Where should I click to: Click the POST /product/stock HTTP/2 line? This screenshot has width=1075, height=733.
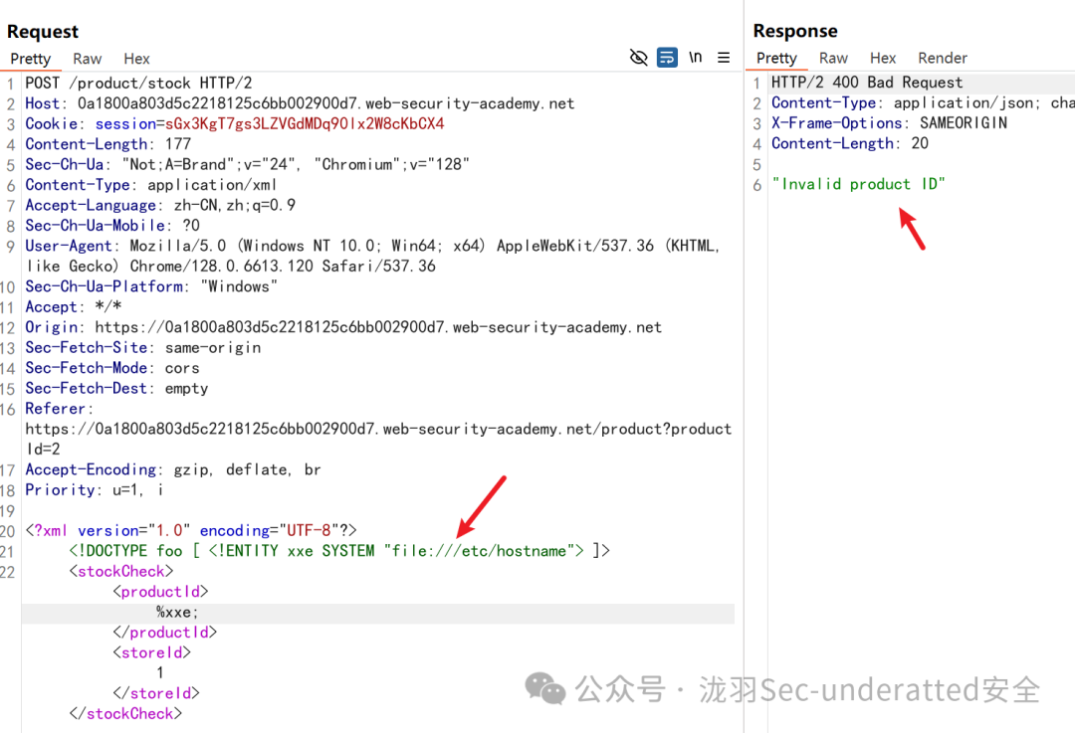point(138,84)
